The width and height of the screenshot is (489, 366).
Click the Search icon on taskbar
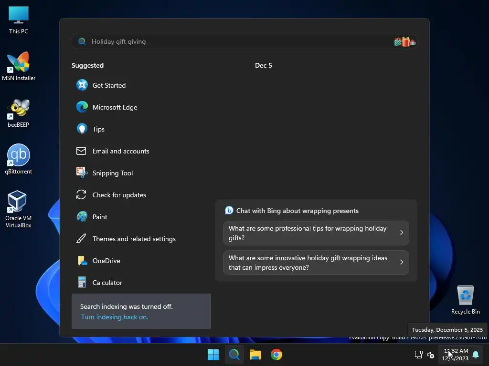click(x=234, y=355)
